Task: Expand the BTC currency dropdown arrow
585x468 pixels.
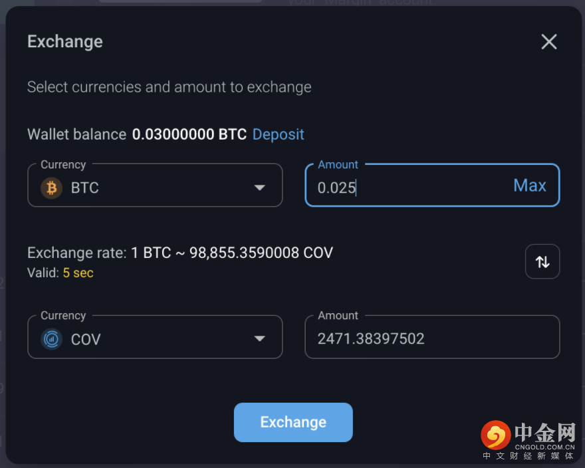Action: click(260, 188)
